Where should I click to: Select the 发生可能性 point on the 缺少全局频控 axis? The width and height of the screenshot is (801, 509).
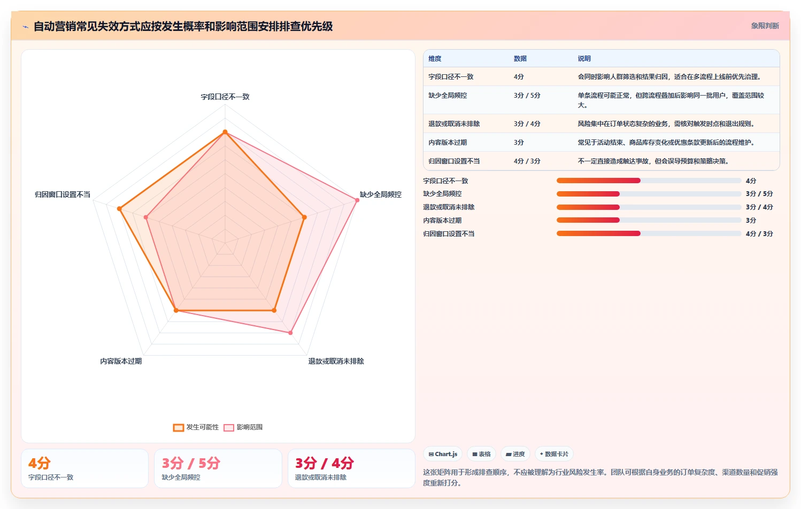coord(304,217)
